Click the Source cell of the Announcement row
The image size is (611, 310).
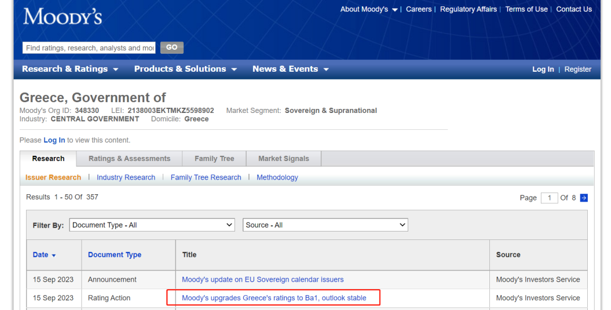coord(538,280)
